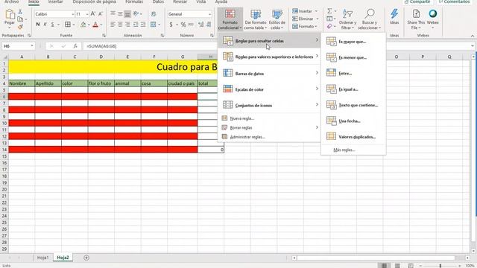Open the Revisar ribbon tab

pos(180,1)
